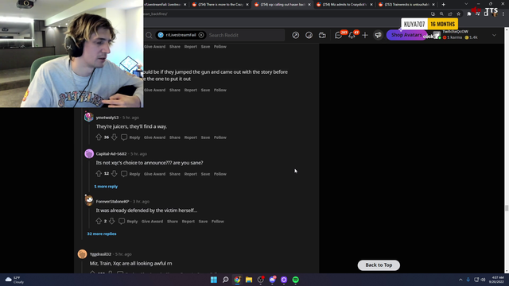Viewport: 509px width, 286px height.
Task: Switch to 'Miz admits to Crazyslick's' tab
Action: point(344,5)
